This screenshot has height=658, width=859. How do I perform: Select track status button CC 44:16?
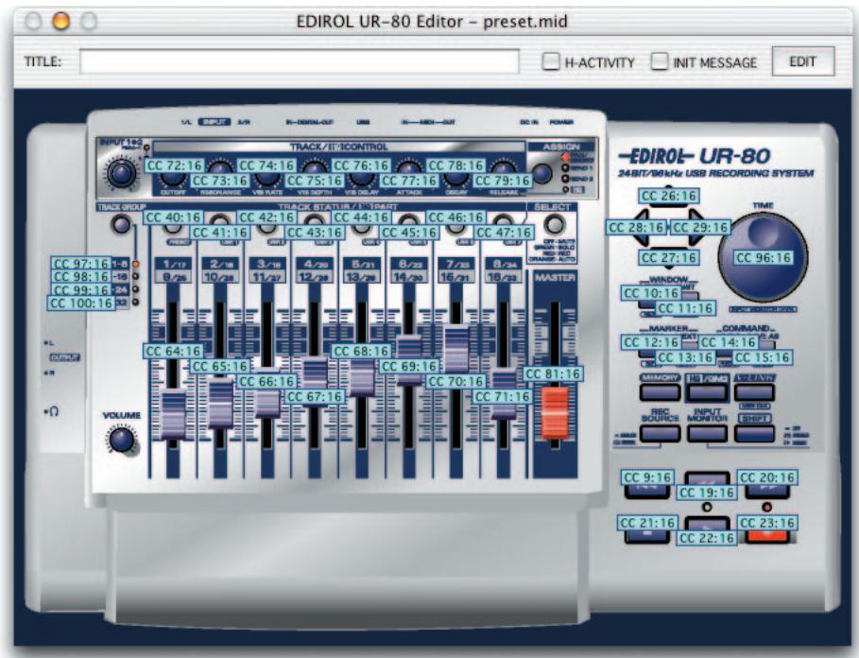pyautogui.click(x=361, y=217)
